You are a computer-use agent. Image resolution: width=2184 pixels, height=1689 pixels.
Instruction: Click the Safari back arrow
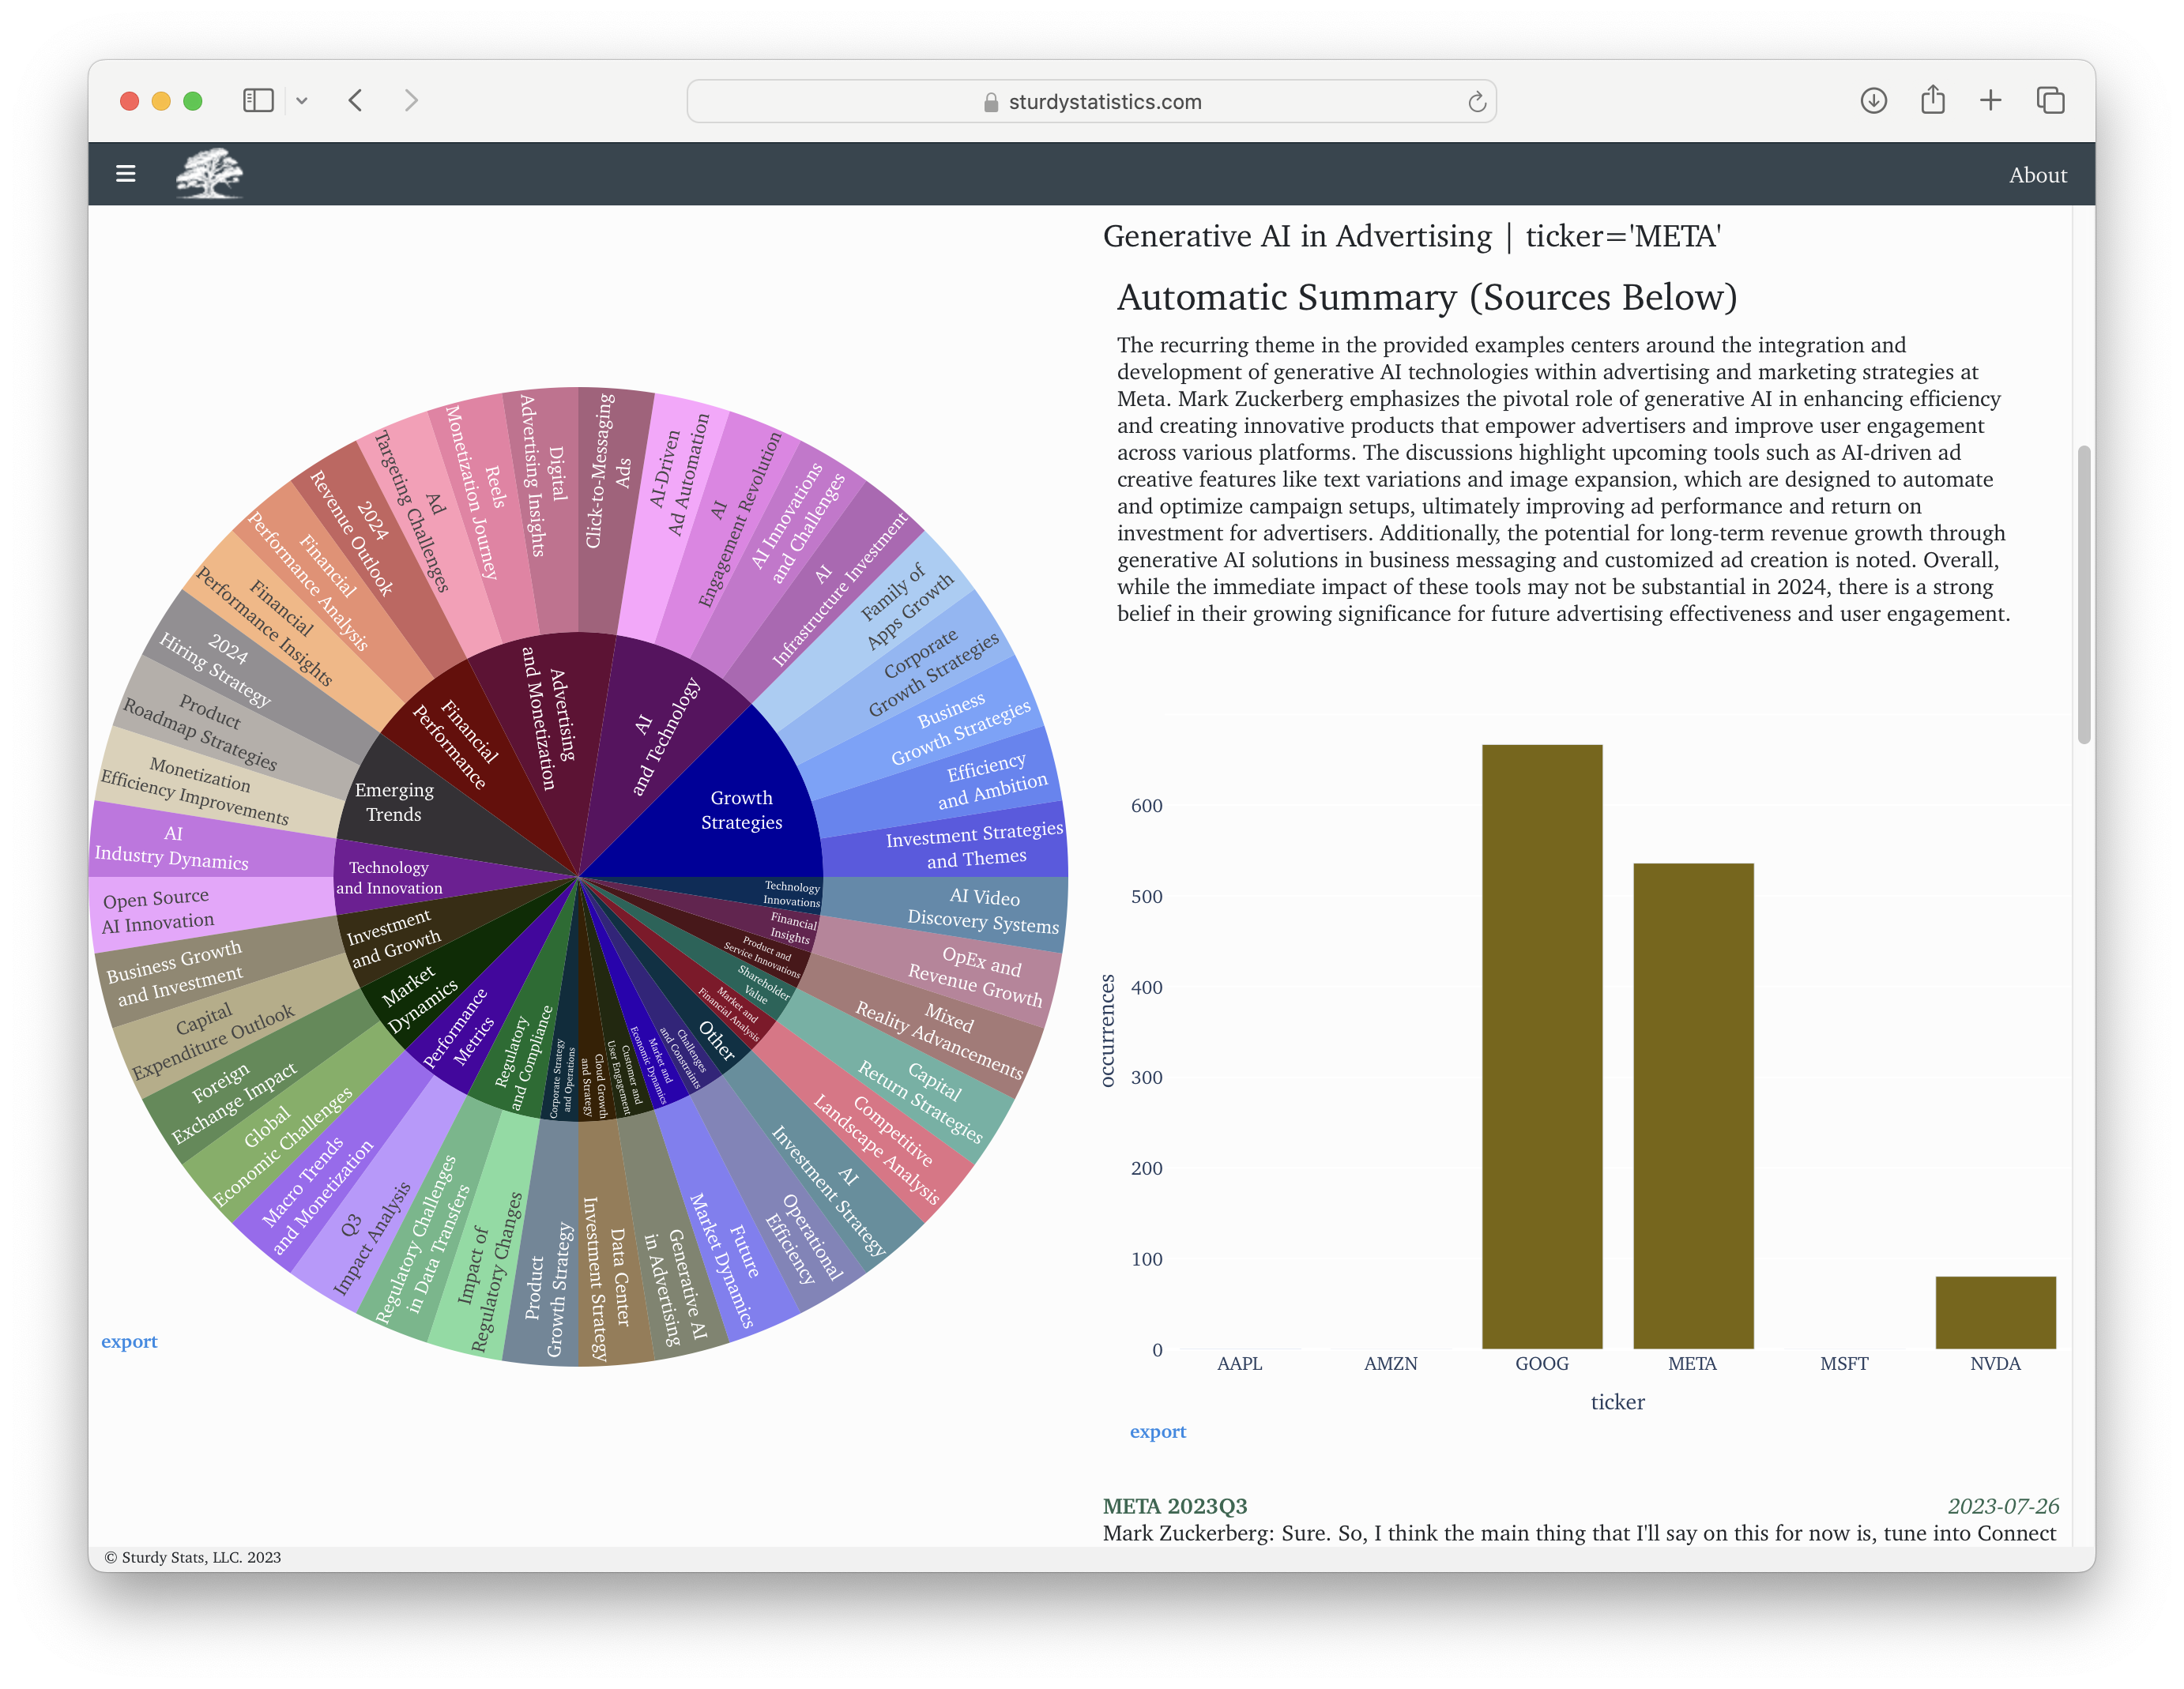point(356,101)
